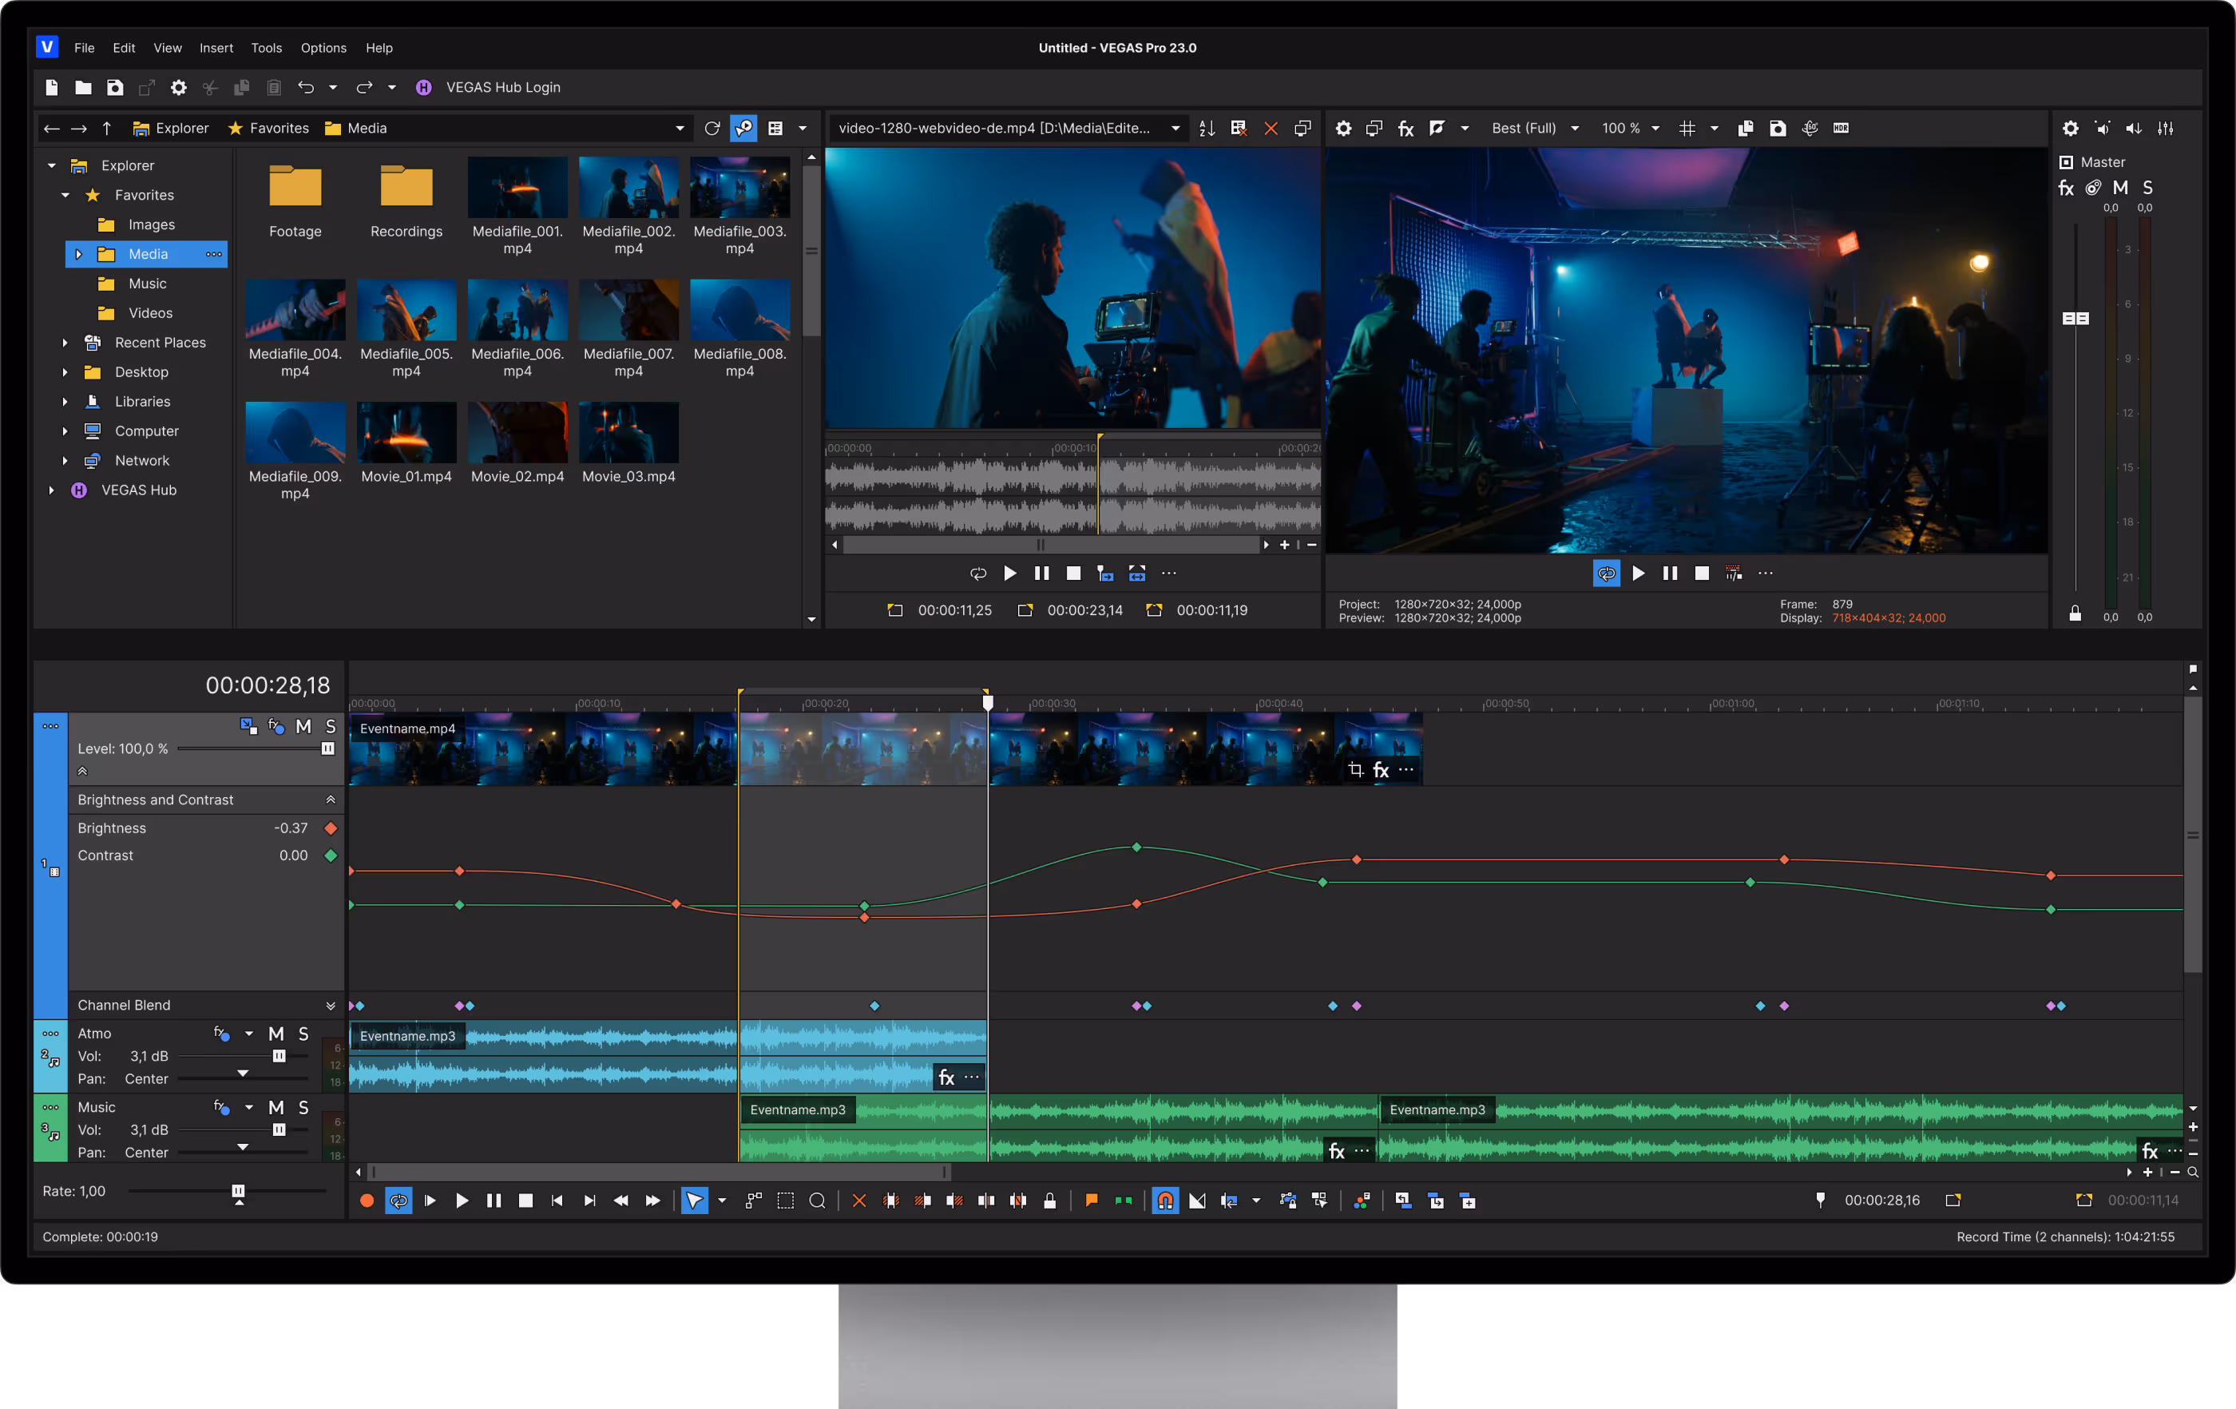The width and height of the screenshot is (2236, 1409).
Task: Open the Video FX browser from the preview toolbar
Action: point(1405,128)
